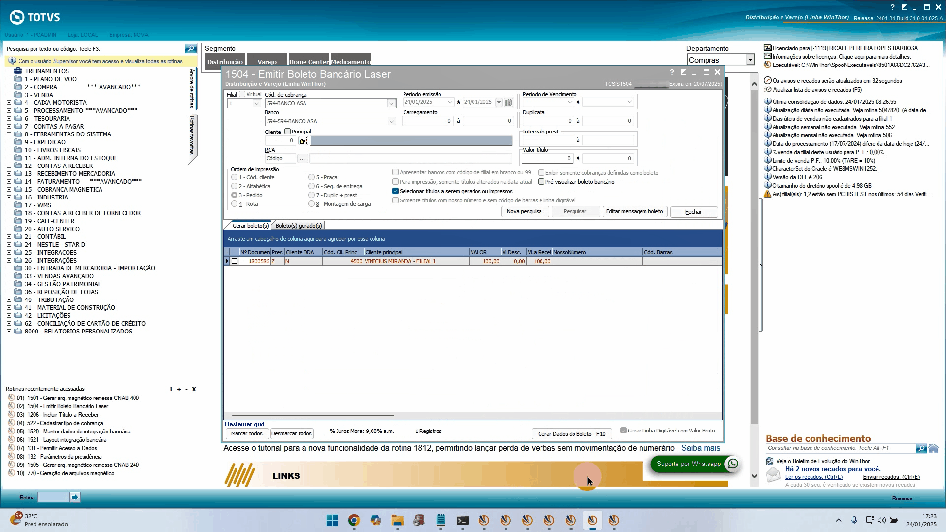Click the client lookup folder icon
The width and height of the screenshot is (946, 532).
(x=303, y=141)
